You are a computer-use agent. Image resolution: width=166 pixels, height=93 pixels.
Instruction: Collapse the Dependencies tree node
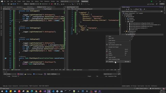pos(124,17)
